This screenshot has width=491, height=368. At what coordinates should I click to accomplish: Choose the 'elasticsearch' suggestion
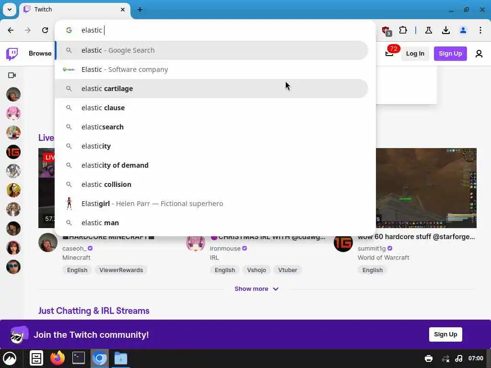point(211,127)
